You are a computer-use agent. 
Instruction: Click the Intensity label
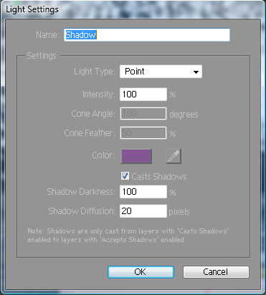tap(99, 95)
